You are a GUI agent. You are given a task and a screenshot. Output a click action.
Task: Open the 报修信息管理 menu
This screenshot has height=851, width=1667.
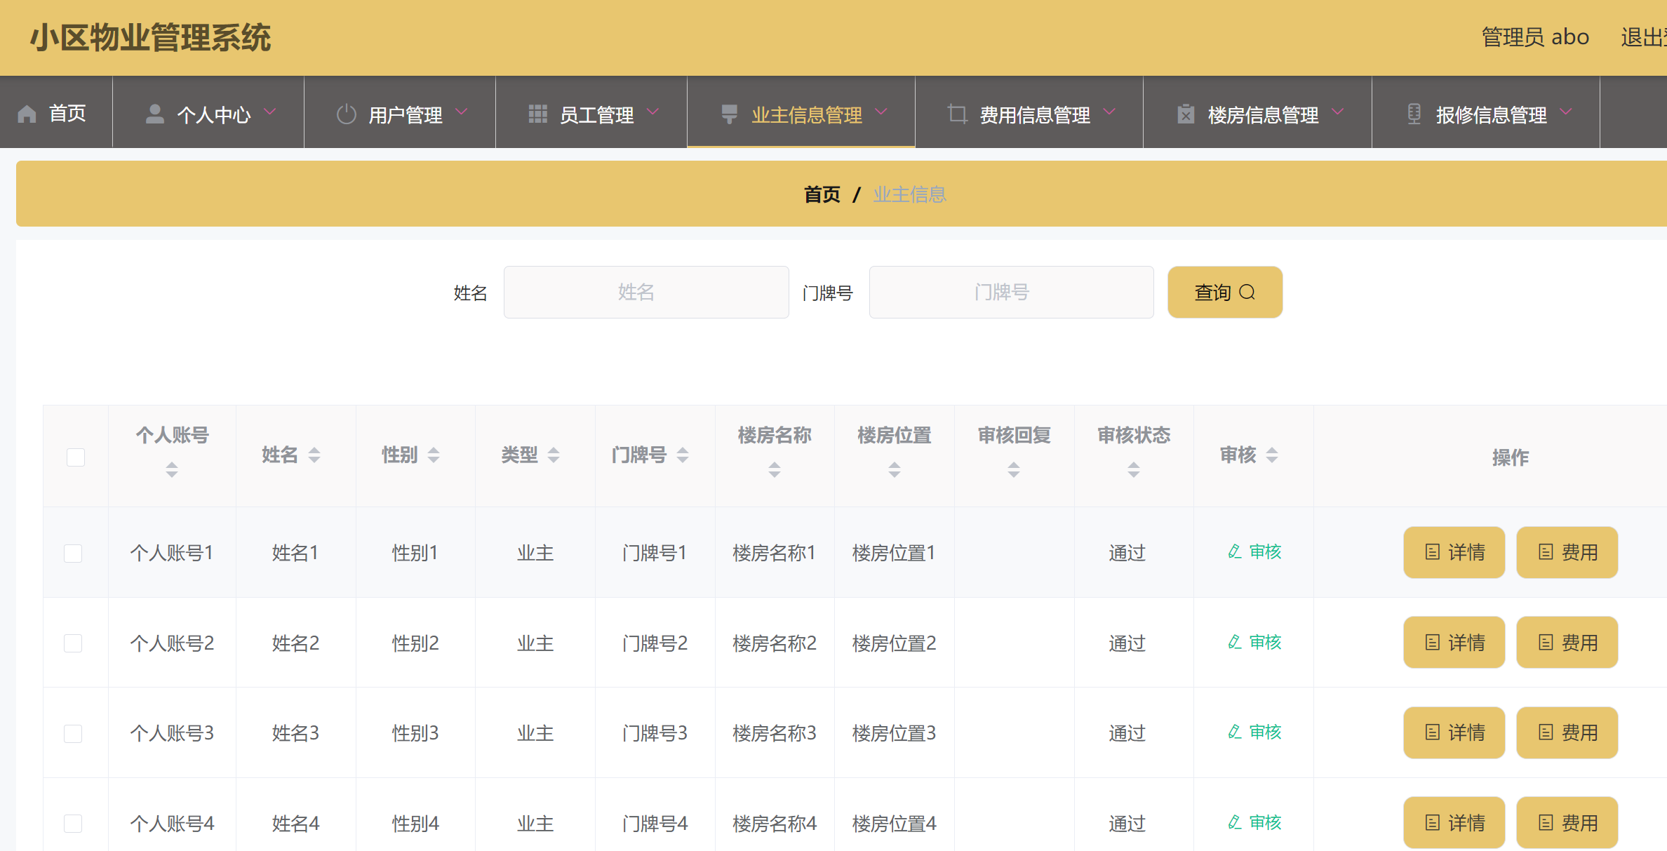(1486, 112)
